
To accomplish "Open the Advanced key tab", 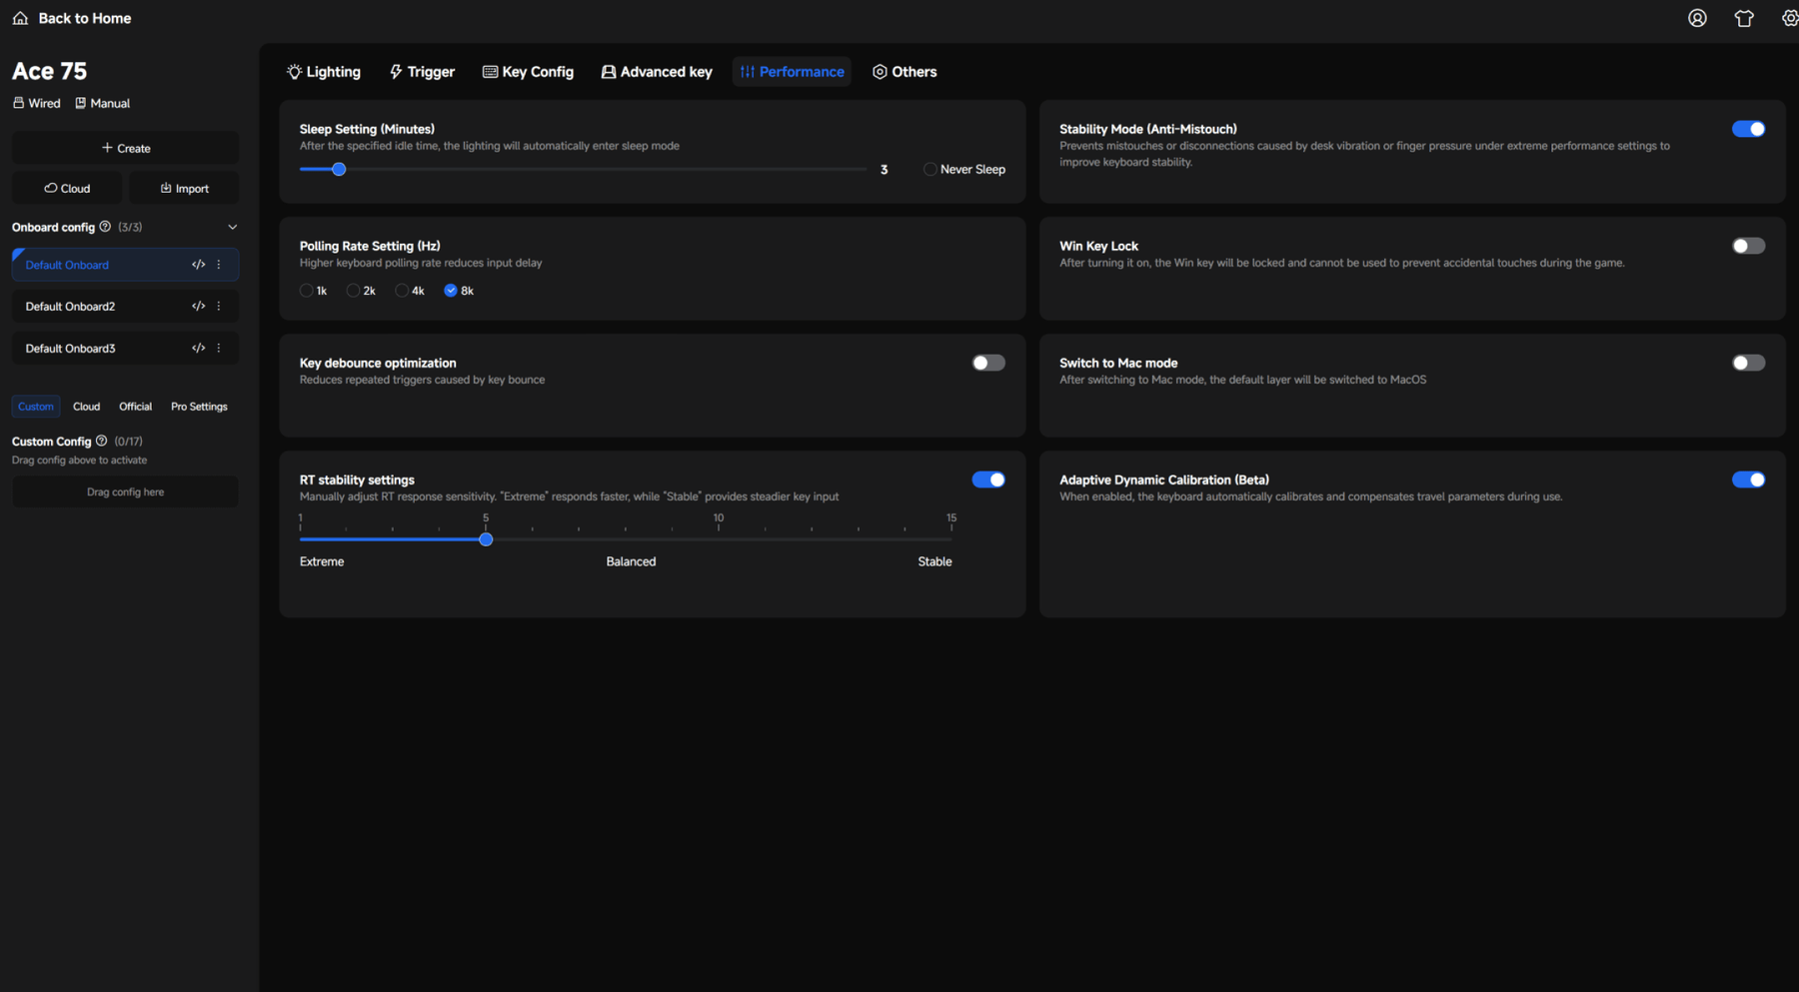I will [x=657, y=72].
